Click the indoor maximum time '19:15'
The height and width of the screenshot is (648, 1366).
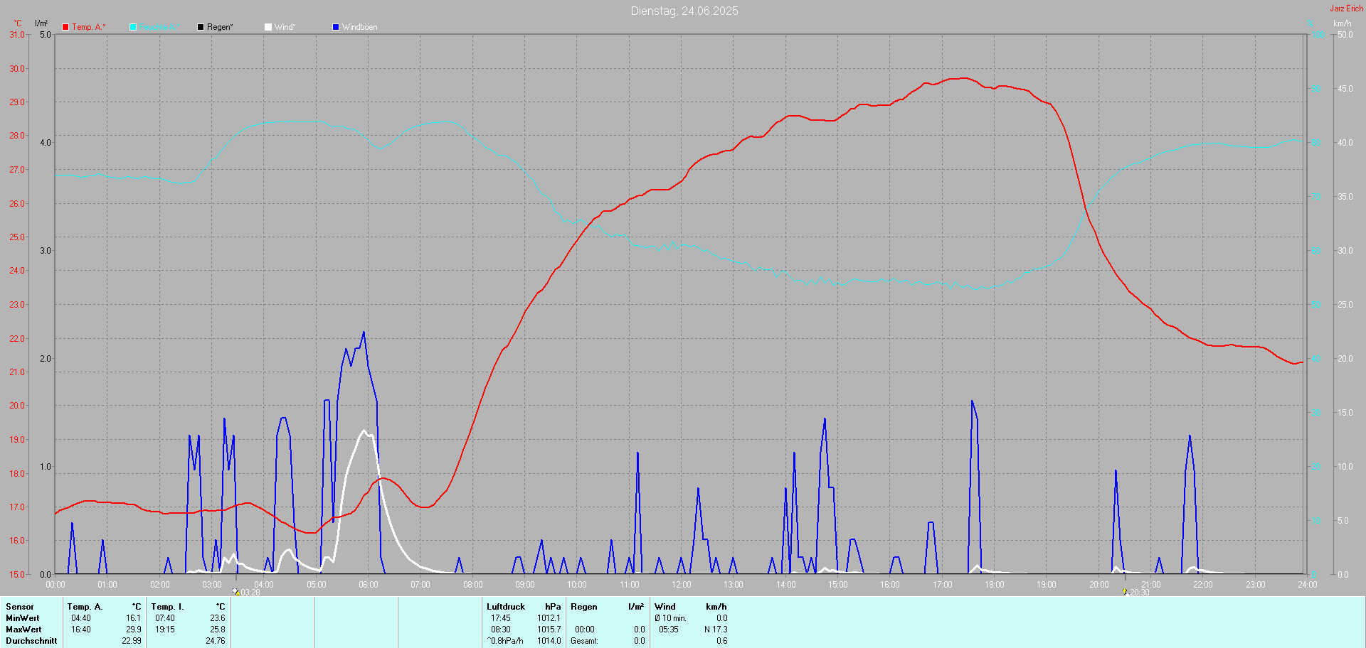(165, 630)
